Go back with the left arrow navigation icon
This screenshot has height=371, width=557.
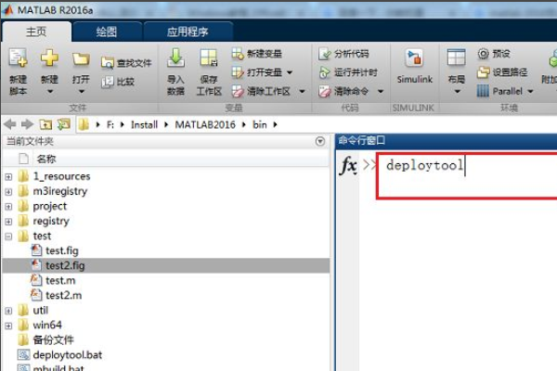tap(10, 124)
